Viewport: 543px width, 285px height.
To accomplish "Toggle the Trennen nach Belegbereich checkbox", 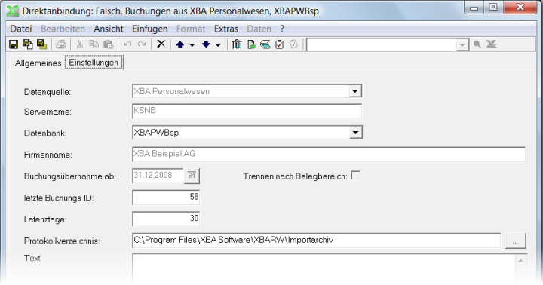I will 356,175.
